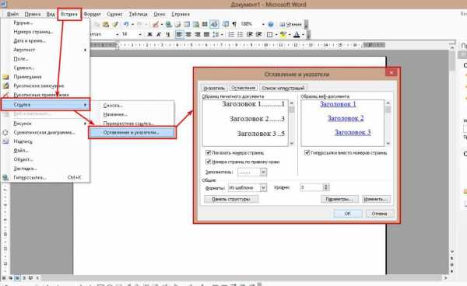Toggle Bold (Ж) formatting

pyautogui.click(x=149, y=34)
